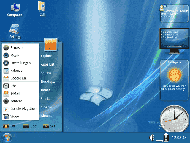
Task: Click the Set Windows flag icon
Action: coord(46,126)
